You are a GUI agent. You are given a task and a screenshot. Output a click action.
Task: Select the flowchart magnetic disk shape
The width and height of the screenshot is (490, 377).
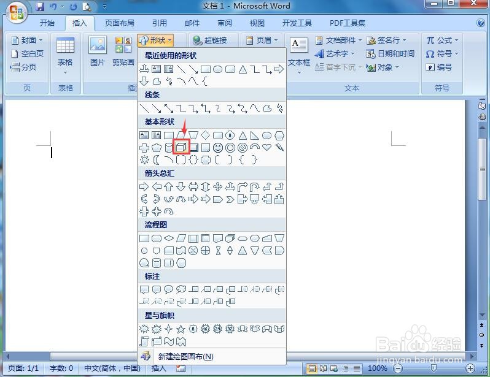156,263
